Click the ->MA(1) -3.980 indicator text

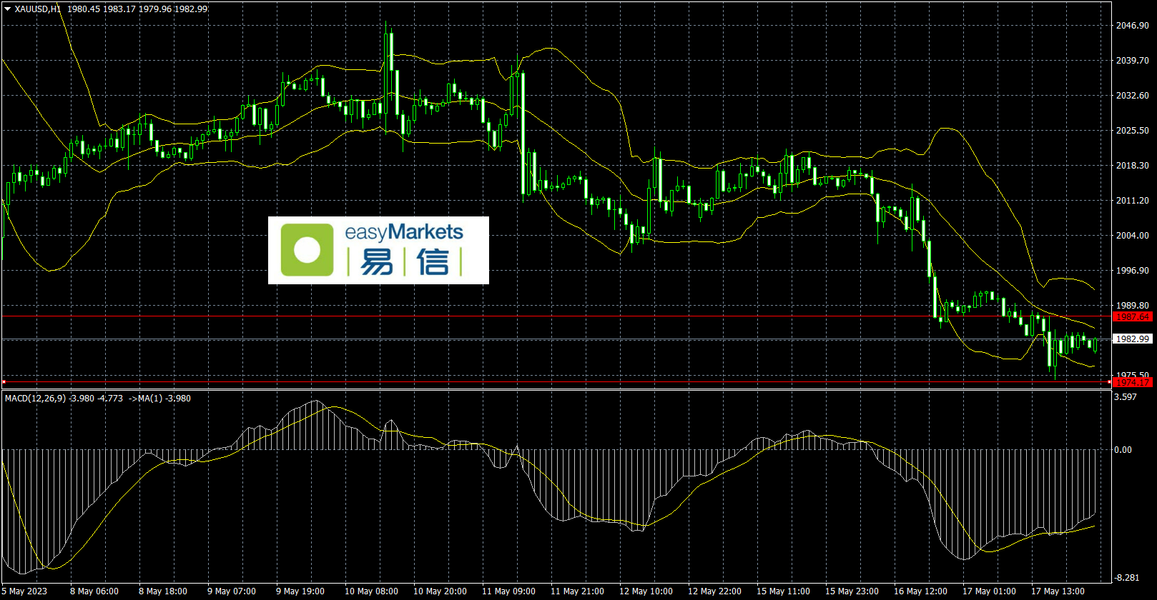pos(159,399)
